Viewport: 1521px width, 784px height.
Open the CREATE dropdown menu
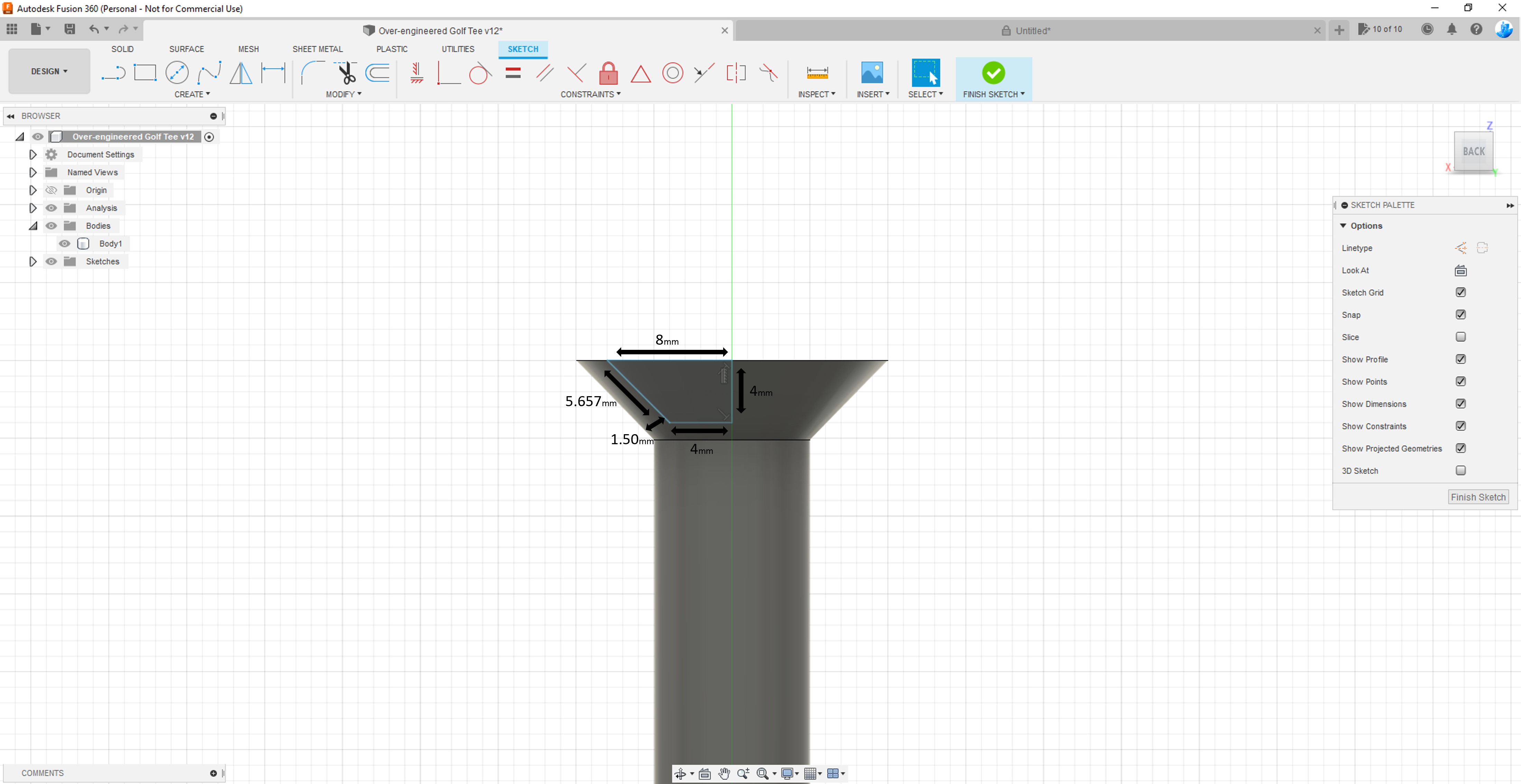[192, 94]
